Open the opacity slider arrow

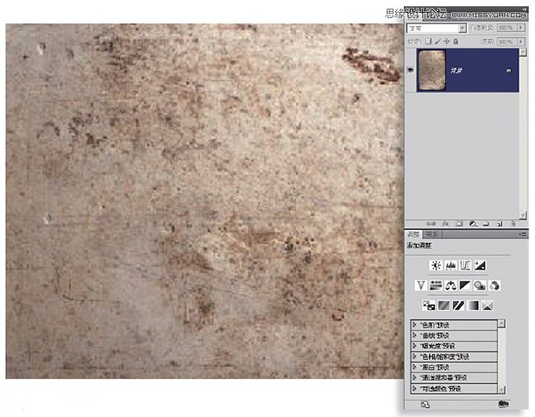click(520, 28)
